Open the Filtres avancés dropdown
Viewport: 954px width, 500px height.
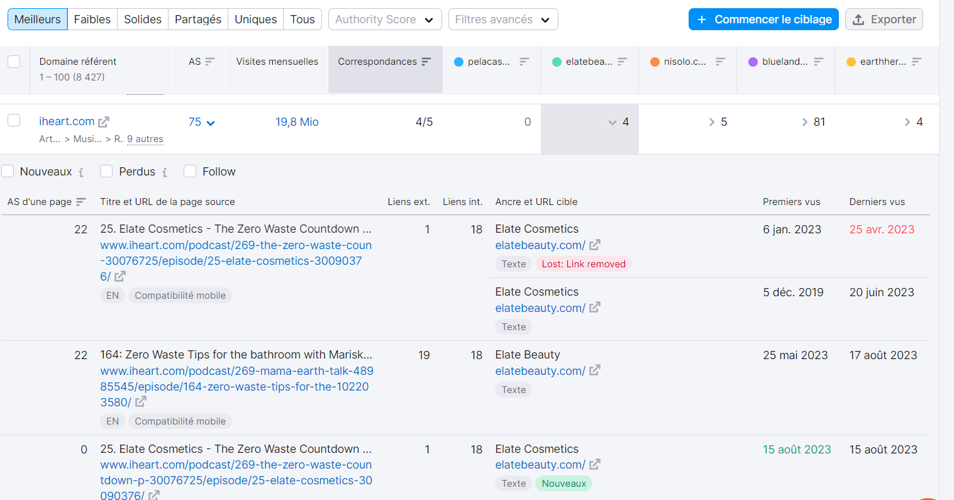(502, 19)
